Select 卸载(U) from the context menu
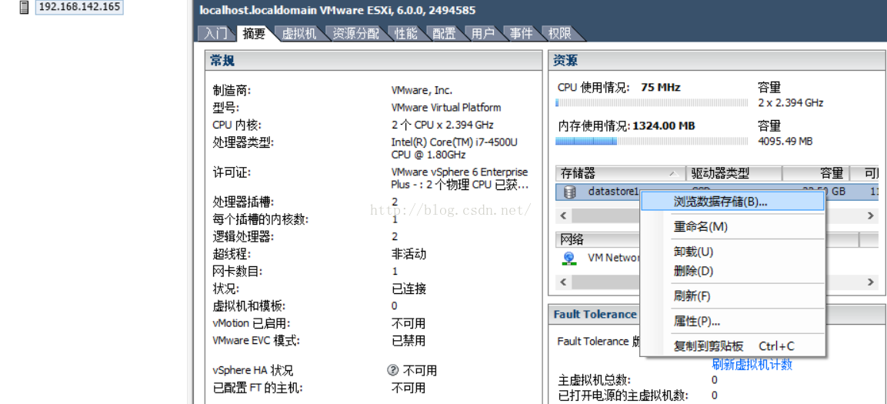The width and height of the screenshot is (887, 404). point(693,252)
